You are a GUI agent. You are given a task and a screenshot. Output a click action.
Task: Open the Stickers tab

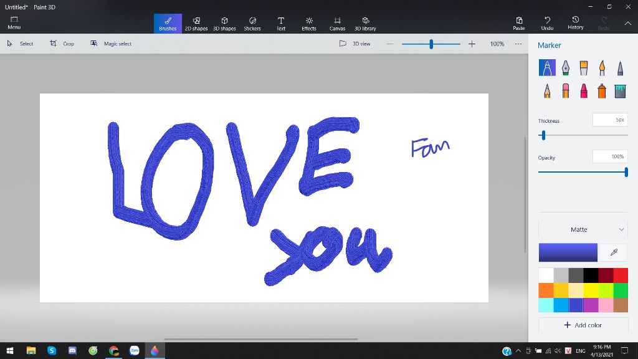point(252,24)
